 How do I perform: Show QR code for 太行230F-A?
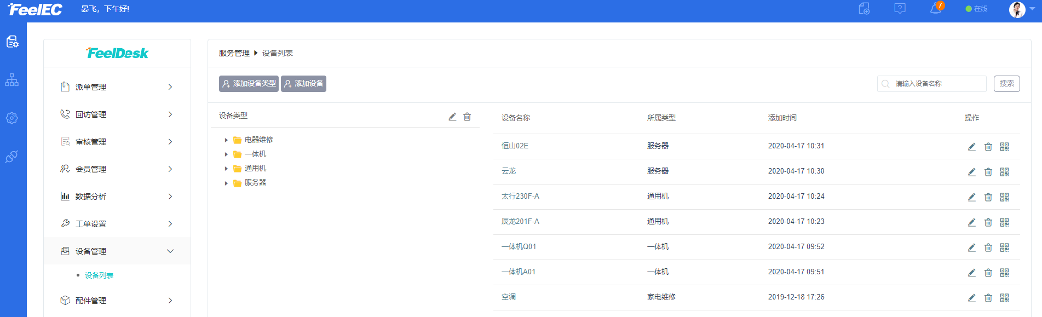pyautogui.click(x=1004, y=197)
